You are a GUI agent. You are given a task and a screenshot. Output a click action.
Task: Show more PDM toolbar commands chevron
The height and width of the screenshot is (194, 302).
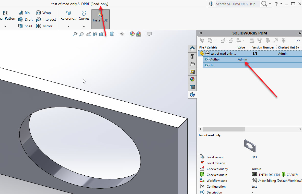click(298, 40)
